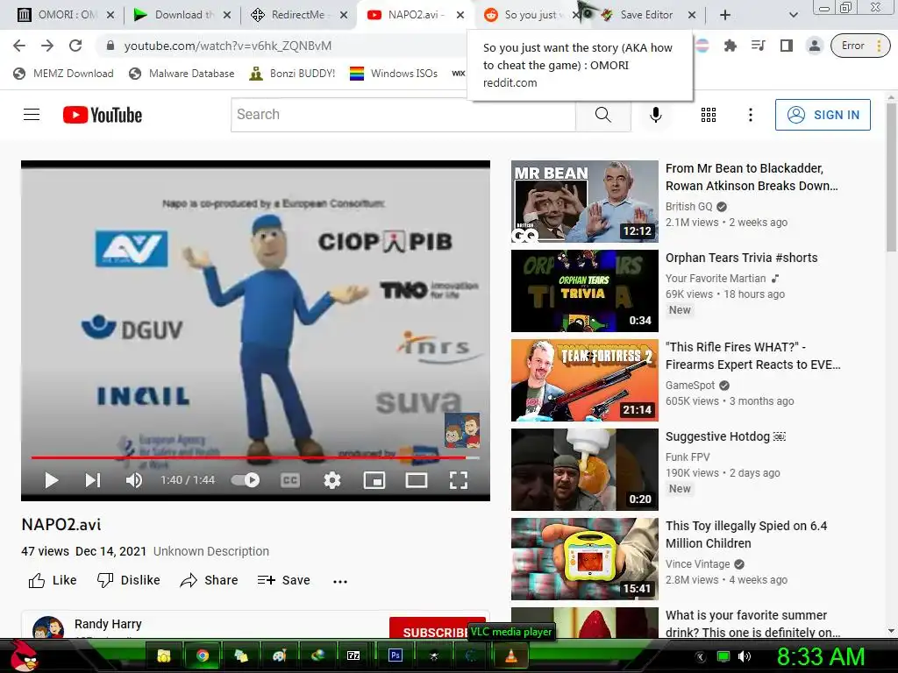Like the NAPO2.avi video
Image resolution: width=898 pixels, height=673 pixels.
pyautogui.click(x=53, y=580)
